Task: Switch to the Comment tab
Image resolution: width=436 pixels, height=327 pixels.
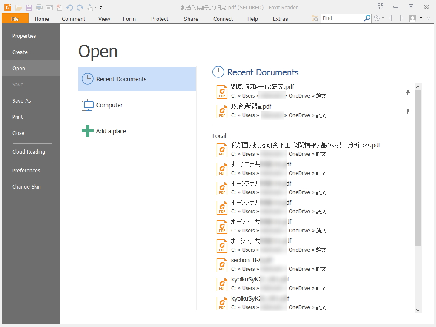Action: 73,19
